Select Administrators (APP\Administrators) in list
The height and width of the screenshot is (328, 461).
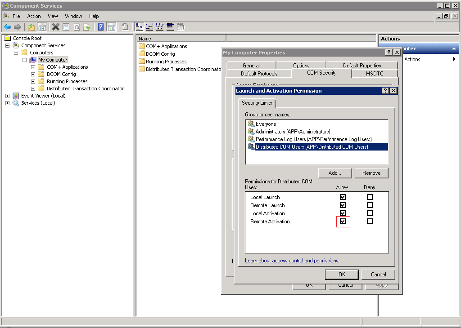[x=293, y=132]
